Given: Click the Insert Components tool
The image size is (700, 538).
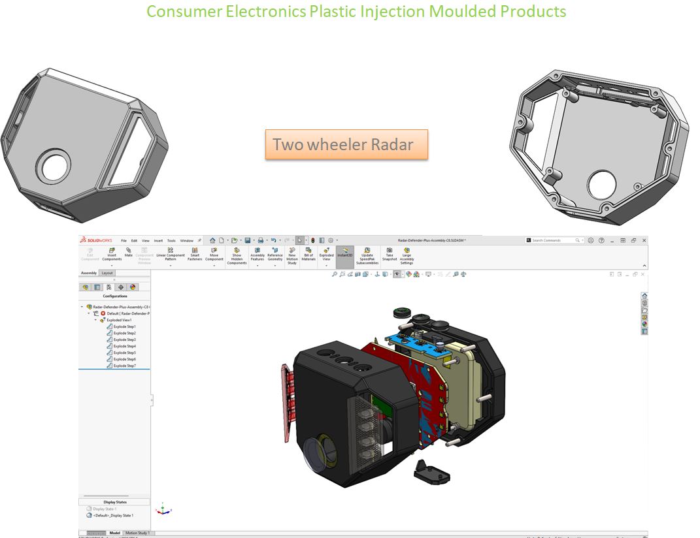Looking at the screenshot, I should point(112,254).
